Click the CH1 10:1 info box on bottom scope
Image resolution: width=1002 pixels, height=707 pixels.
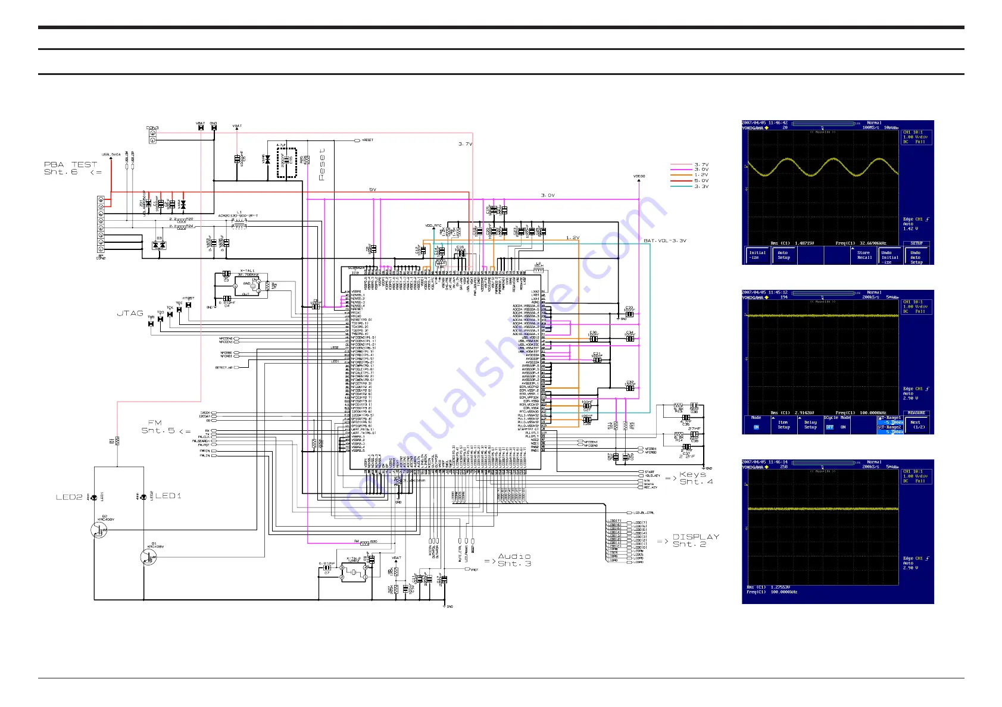click(916, 476)
